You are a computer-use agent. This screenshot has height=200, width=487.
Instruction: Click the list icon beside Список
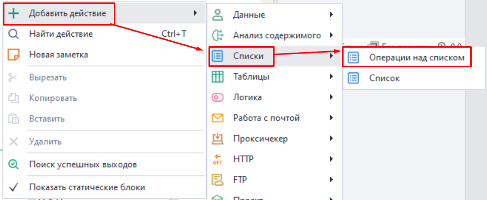(x=353, y=78)
